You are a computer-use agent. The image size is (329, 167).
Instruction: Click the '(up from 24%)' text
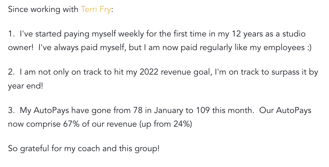[166, 124]
